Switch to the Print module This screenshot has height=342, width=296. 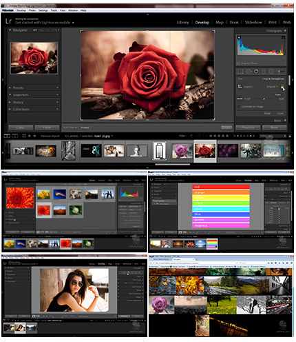click(273, 22)
